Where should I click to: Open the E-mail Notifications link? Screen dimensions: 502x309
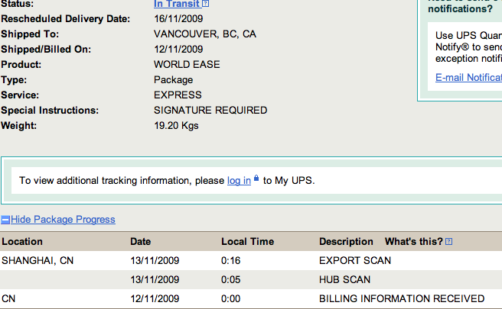point(468,77)
